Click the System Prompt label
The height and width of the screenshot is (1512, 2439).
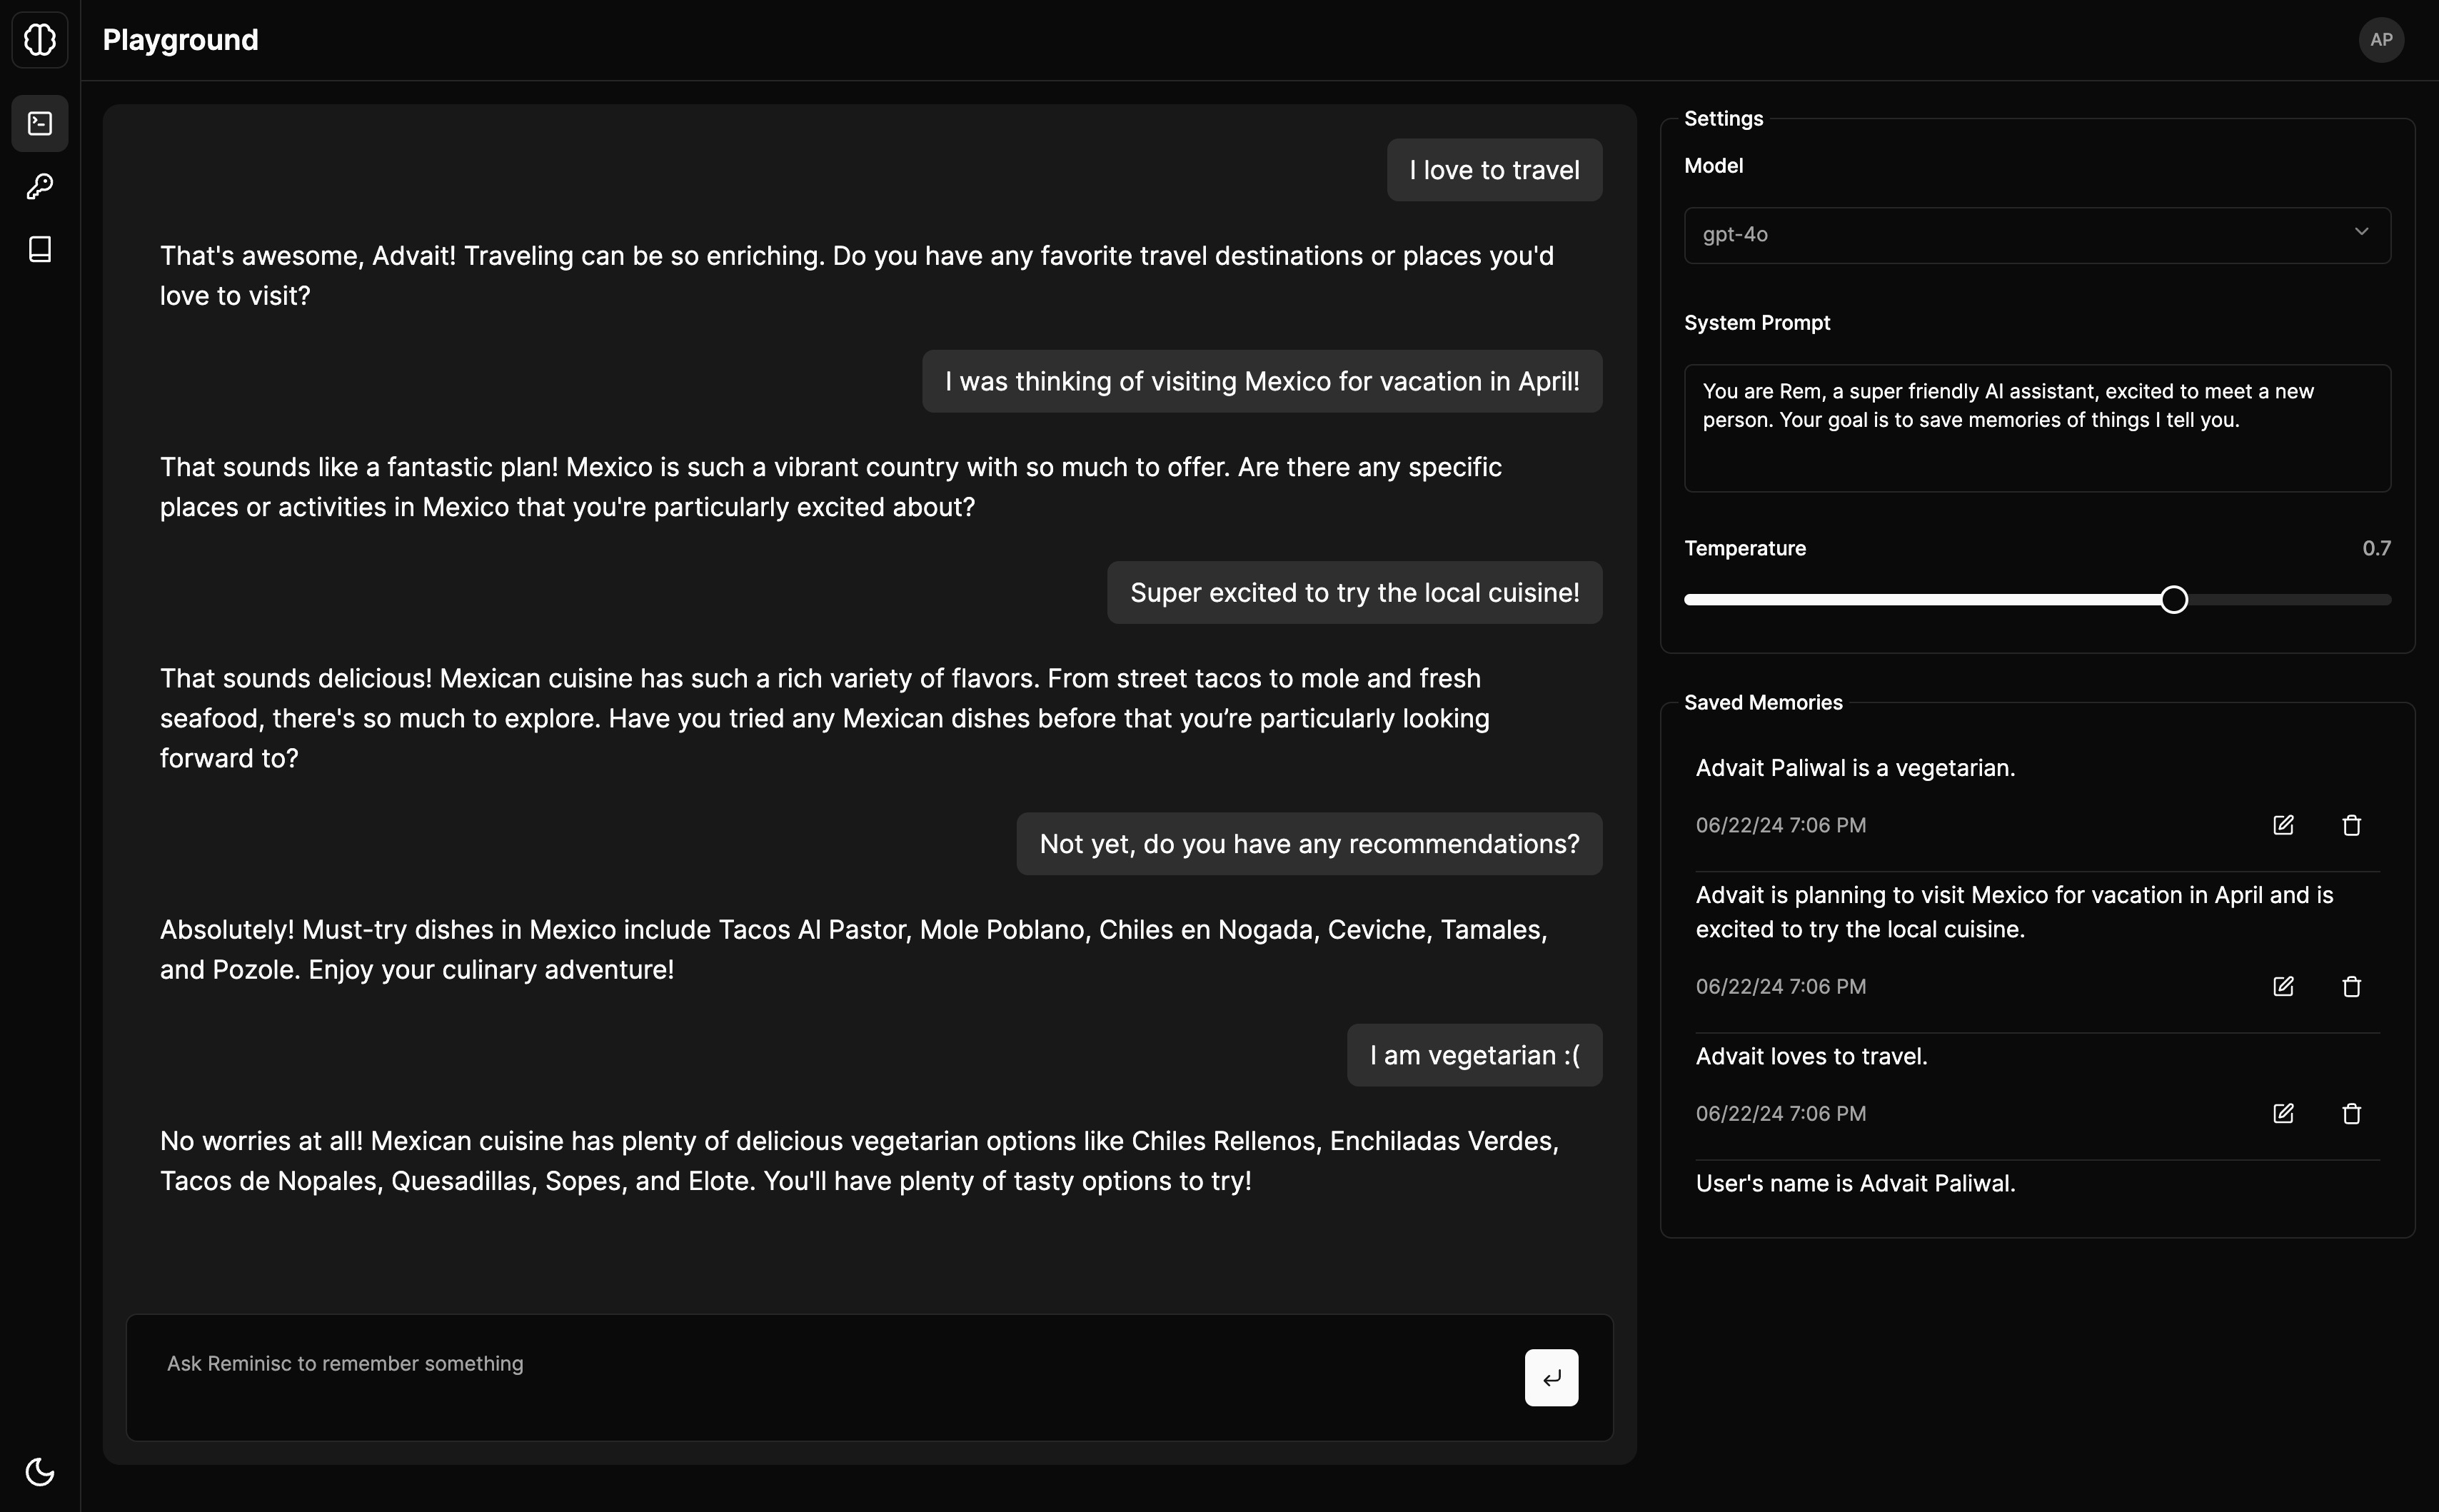pyautogui.click(x=1757, y=323)
